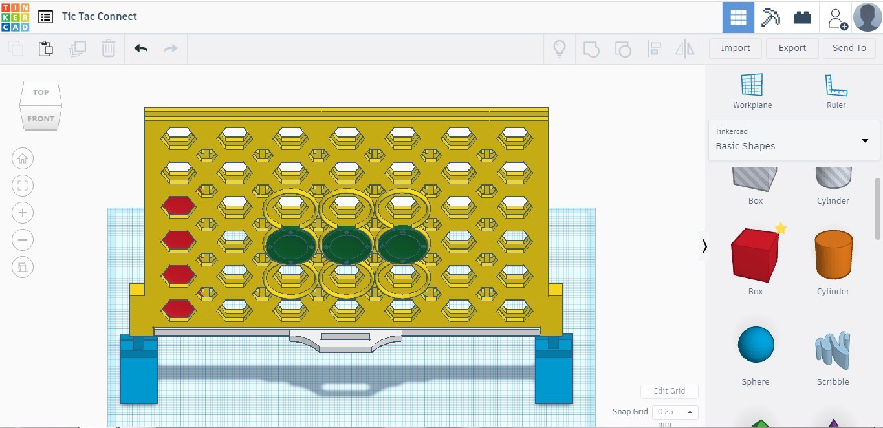
Task: Click the Send To button
Action: click(x=849, y=48)
